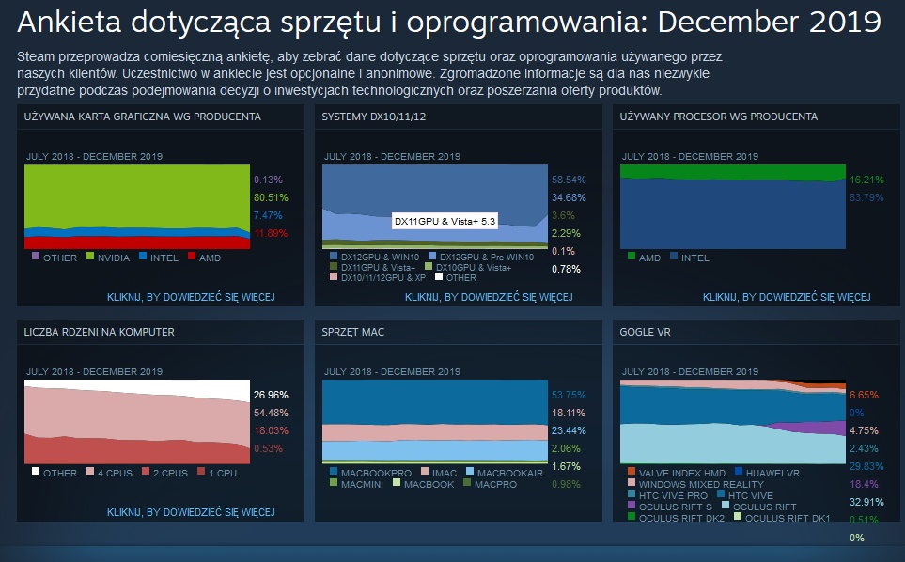Click the 'UŻYWANY PROCESOR WG PRODUCENTA' header
Image resolution: width=905 pixels, height=562 pixels.
click(x=719, y=117)
